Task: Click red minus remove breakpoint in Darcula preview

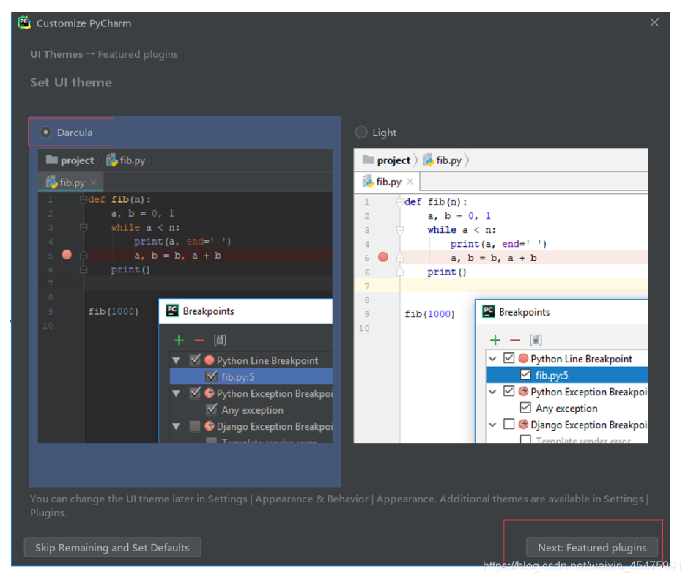Action: pyautogui.click(x=199, y=341)
